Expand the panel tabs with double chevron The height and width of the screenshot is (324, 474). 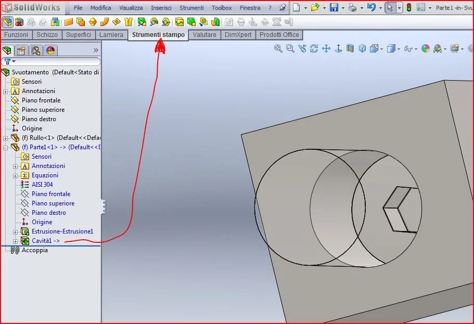click(x=96, y=50)
